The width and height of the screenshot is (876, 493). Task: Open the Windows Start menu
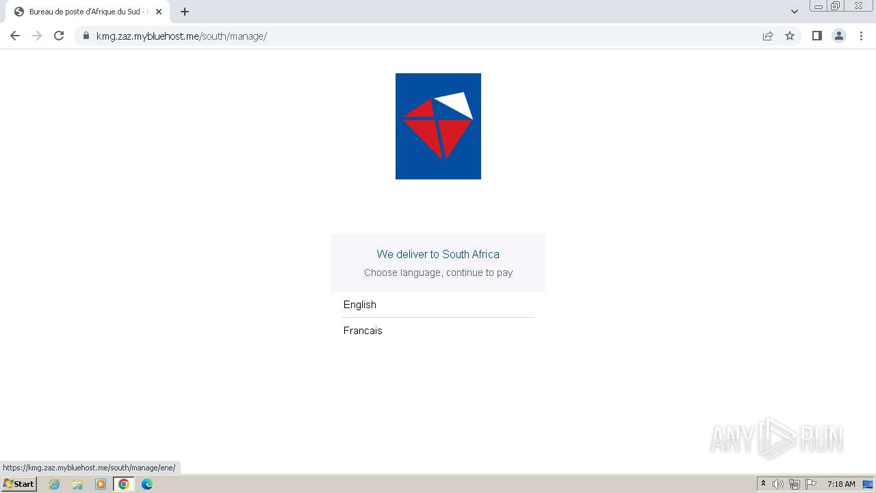click(18, 484)
